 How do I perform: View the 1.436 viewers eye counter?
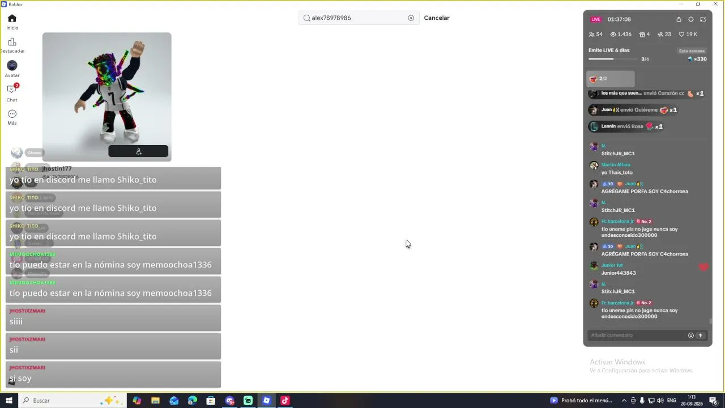click(621, 35)
